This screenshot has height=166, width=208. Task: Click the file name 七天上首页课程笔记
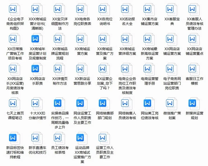pos(15,116)
